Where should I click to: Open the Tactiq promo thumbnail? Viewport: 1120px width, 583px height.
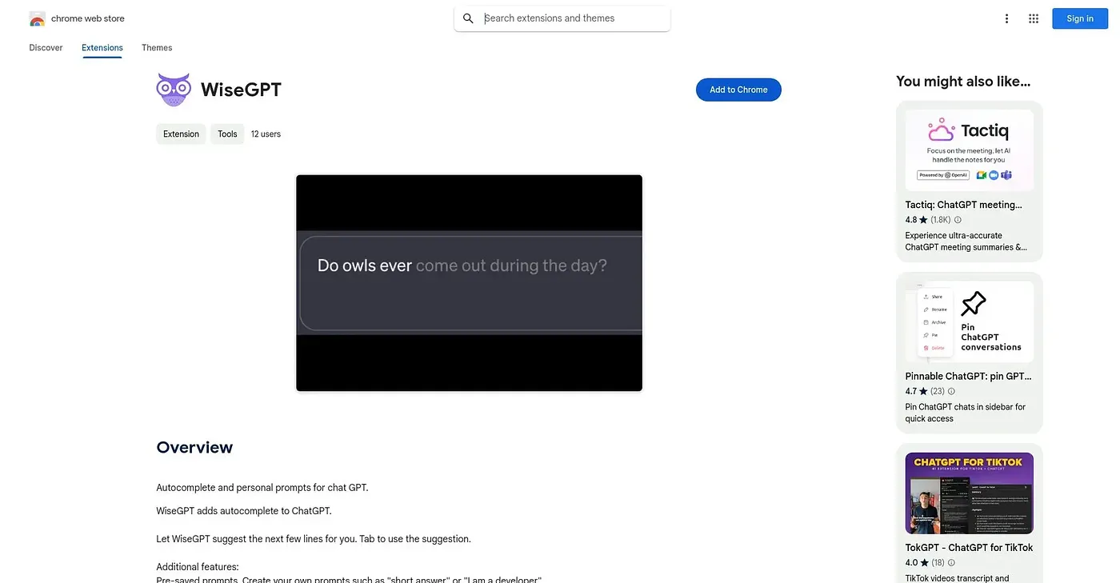(x=970, y=150)
